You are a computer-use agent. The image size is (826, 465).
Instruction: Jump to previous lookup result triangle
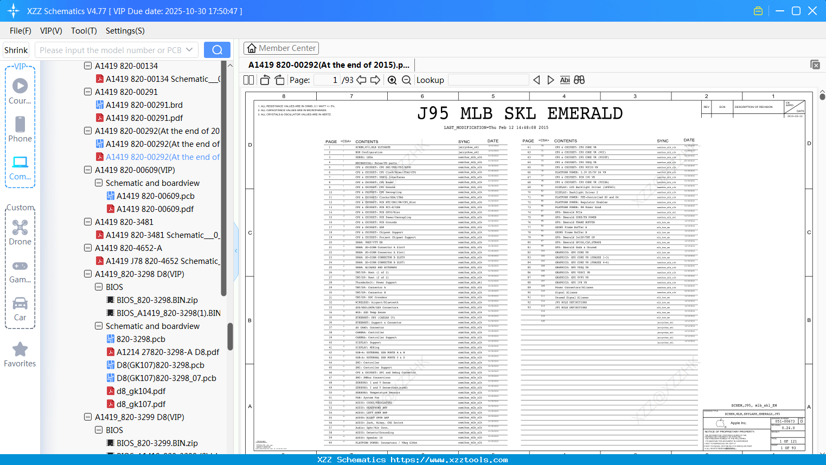coord(536,80)
